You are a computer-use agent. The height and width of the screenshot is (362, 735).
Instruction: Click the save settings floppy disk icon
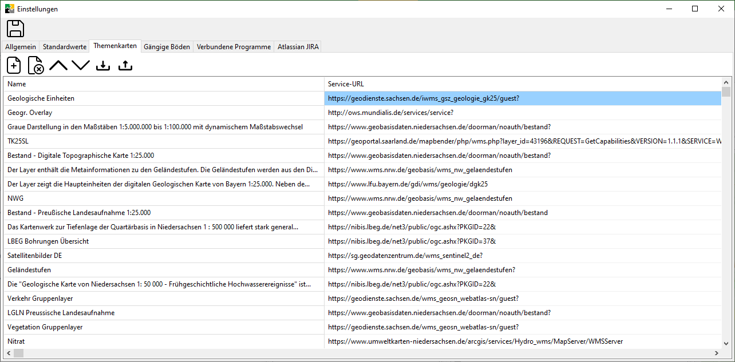tap(15, 29)
